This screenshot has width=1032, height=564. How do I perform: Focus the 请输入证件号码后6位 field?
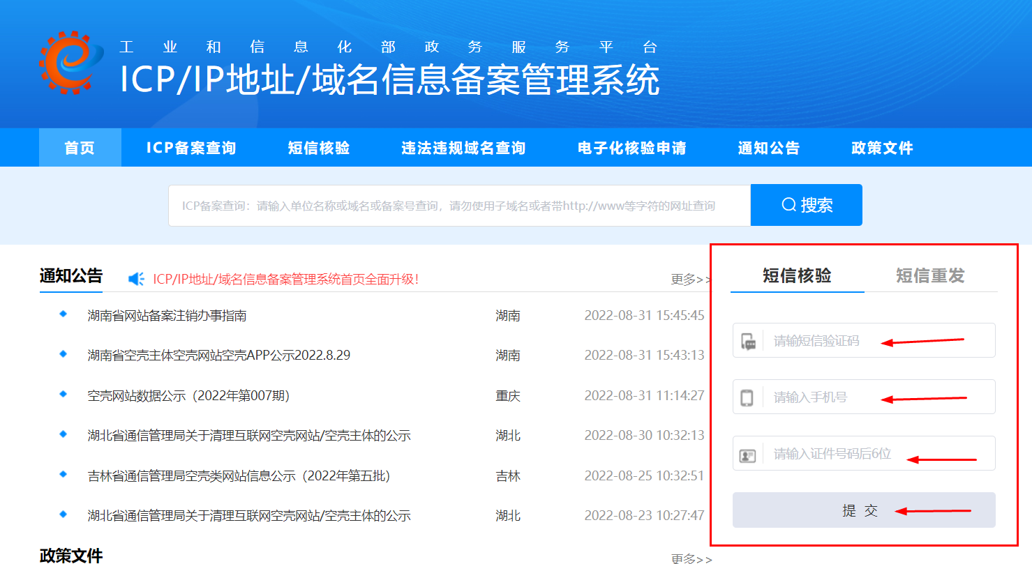coord(864,453)
